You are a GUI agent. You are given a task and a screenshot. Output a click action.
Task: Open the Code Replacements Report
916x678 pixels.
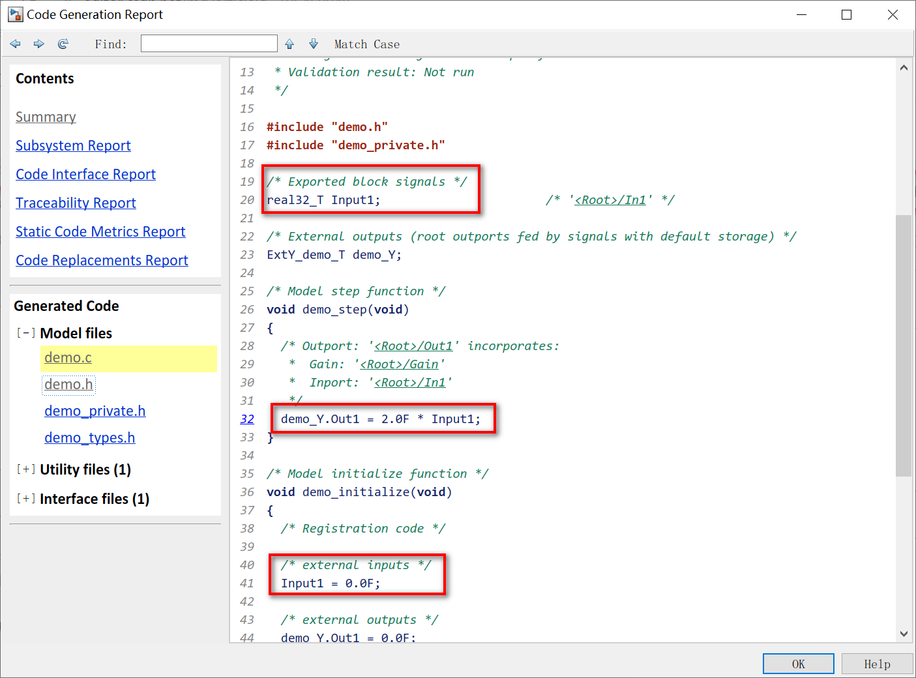(x=102, y=261)
